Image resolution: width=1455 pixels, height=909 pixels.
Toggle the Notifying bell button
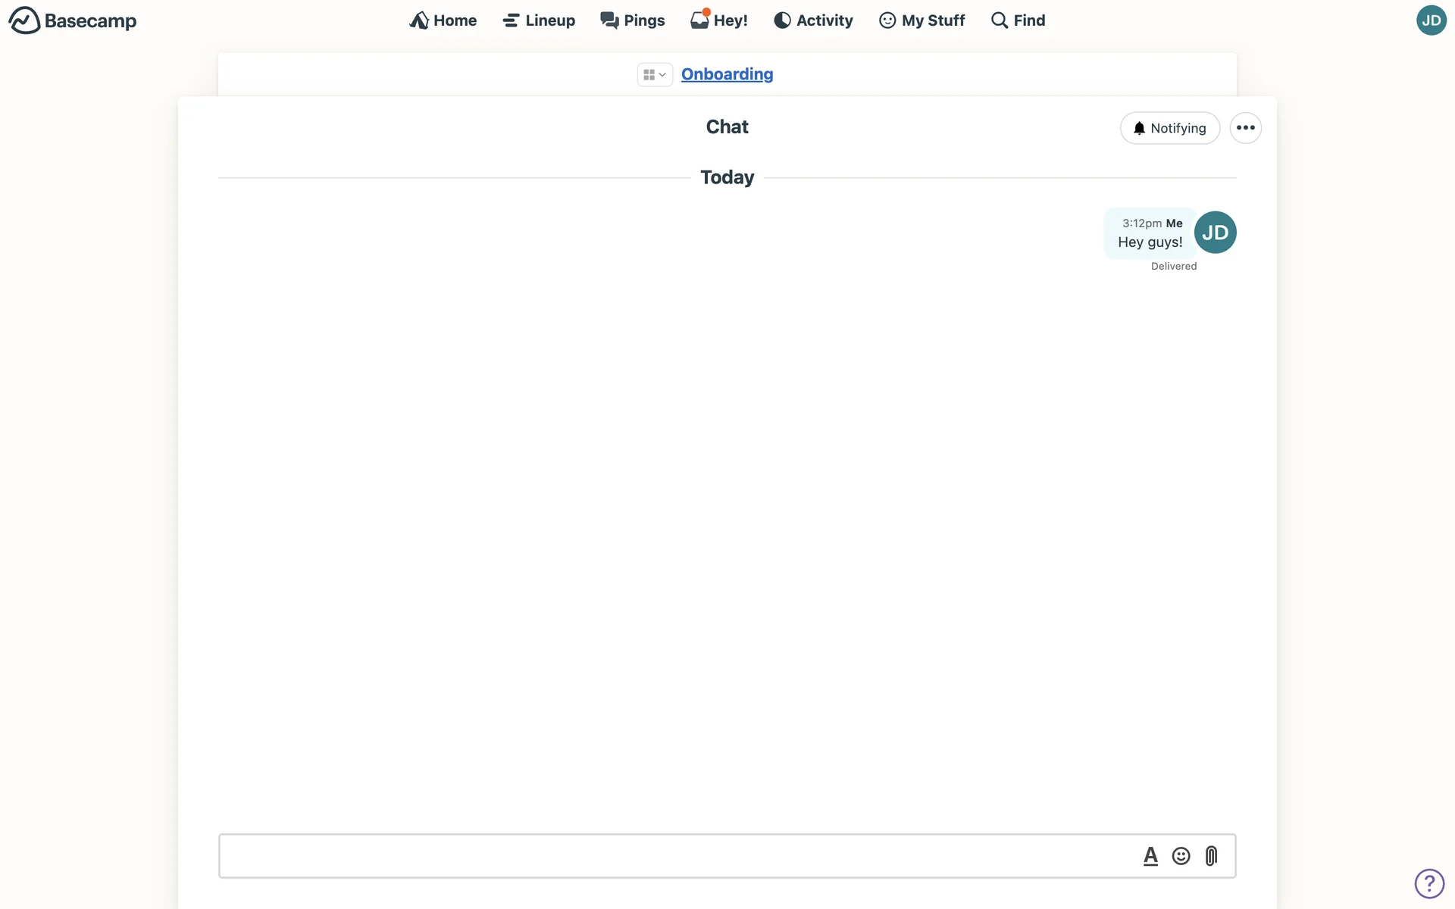tap(1169, 128)
